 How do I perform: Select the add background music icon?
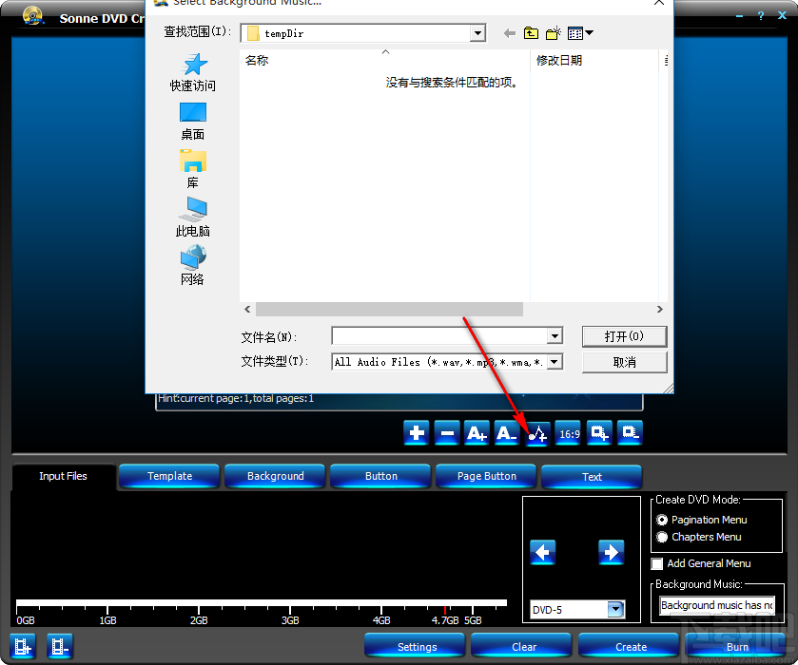(537, 432)
